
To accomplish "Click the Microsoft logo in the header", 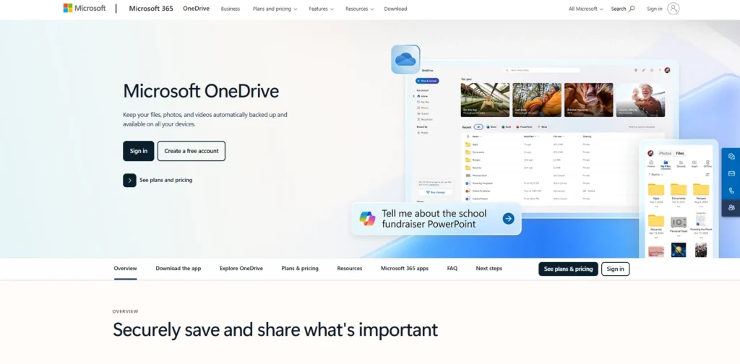I will [85, 8].
